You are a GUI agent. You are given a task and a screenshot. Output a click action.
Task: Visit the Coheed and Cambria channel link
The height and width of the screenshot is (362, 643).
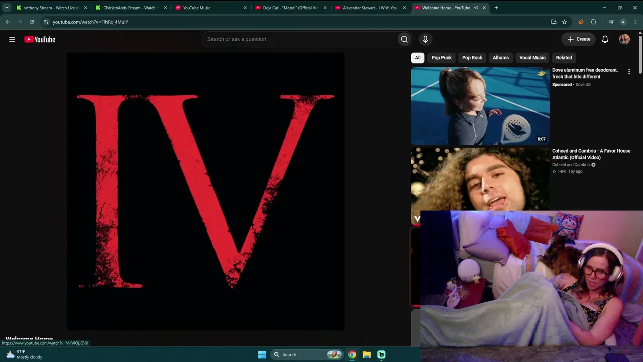pos(571,165)
